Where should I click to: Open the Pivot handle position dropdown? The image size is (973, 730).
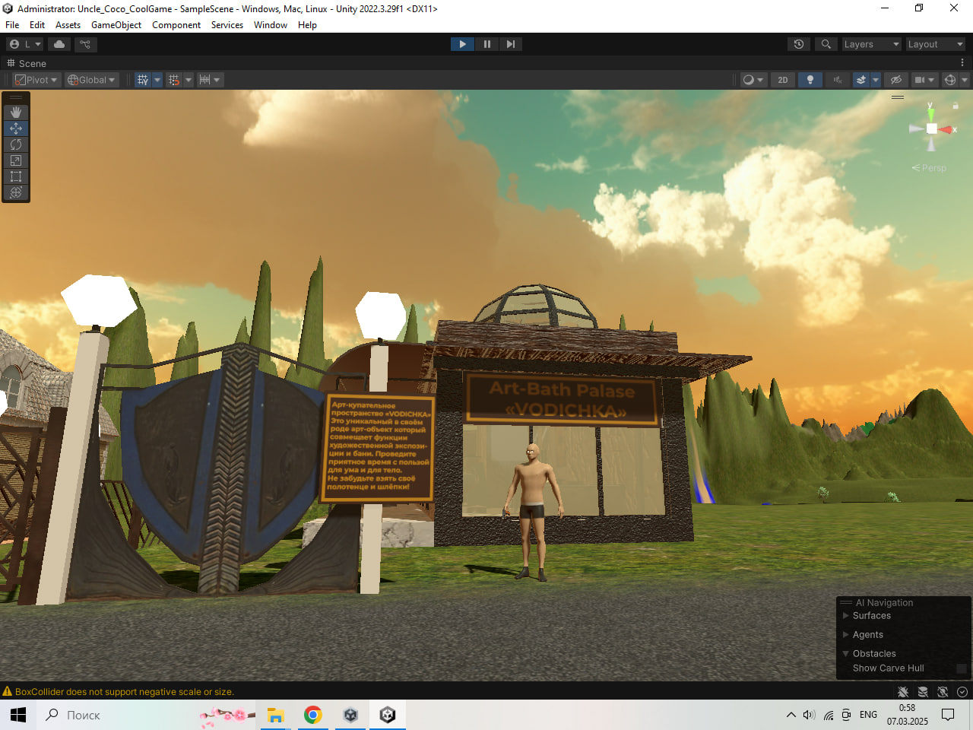[36, 80]
